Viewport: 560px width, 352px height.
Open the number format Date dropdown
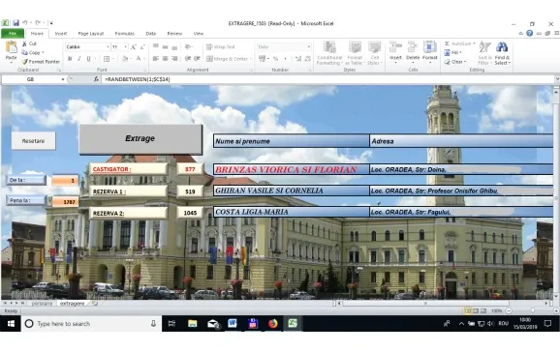[308, 46]
